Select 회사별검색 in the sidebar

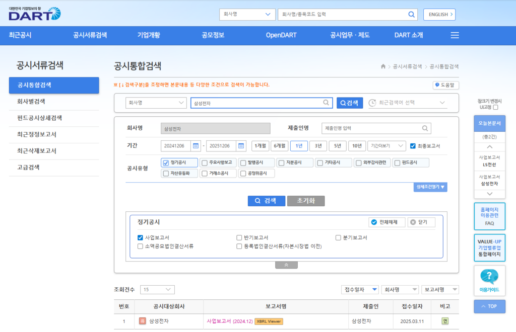pos(31,102)
